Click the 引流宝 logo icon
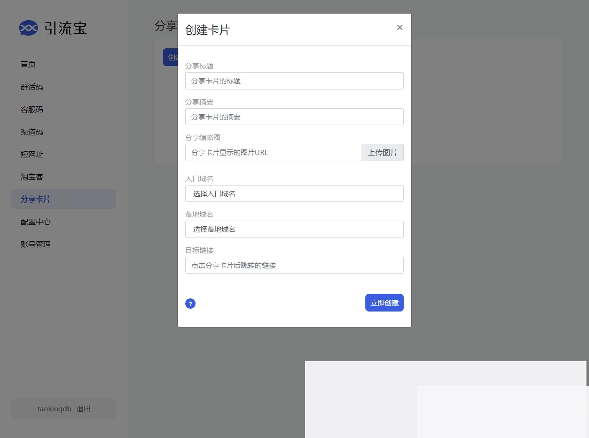Screen dimensions: 589x438 coord(29,28)
